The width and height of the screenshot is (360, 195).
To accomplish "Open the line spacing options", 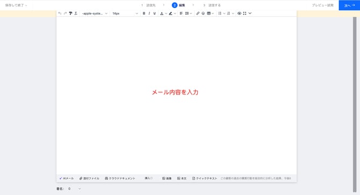I will click(187, 13).
